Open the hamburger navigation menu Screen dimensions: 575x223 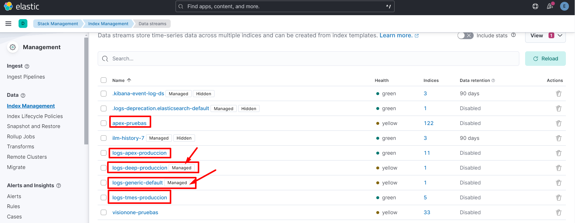pos(9,24)
